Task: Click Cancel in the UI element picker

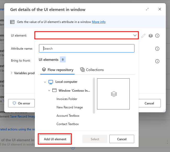Action: click(122, 139)
